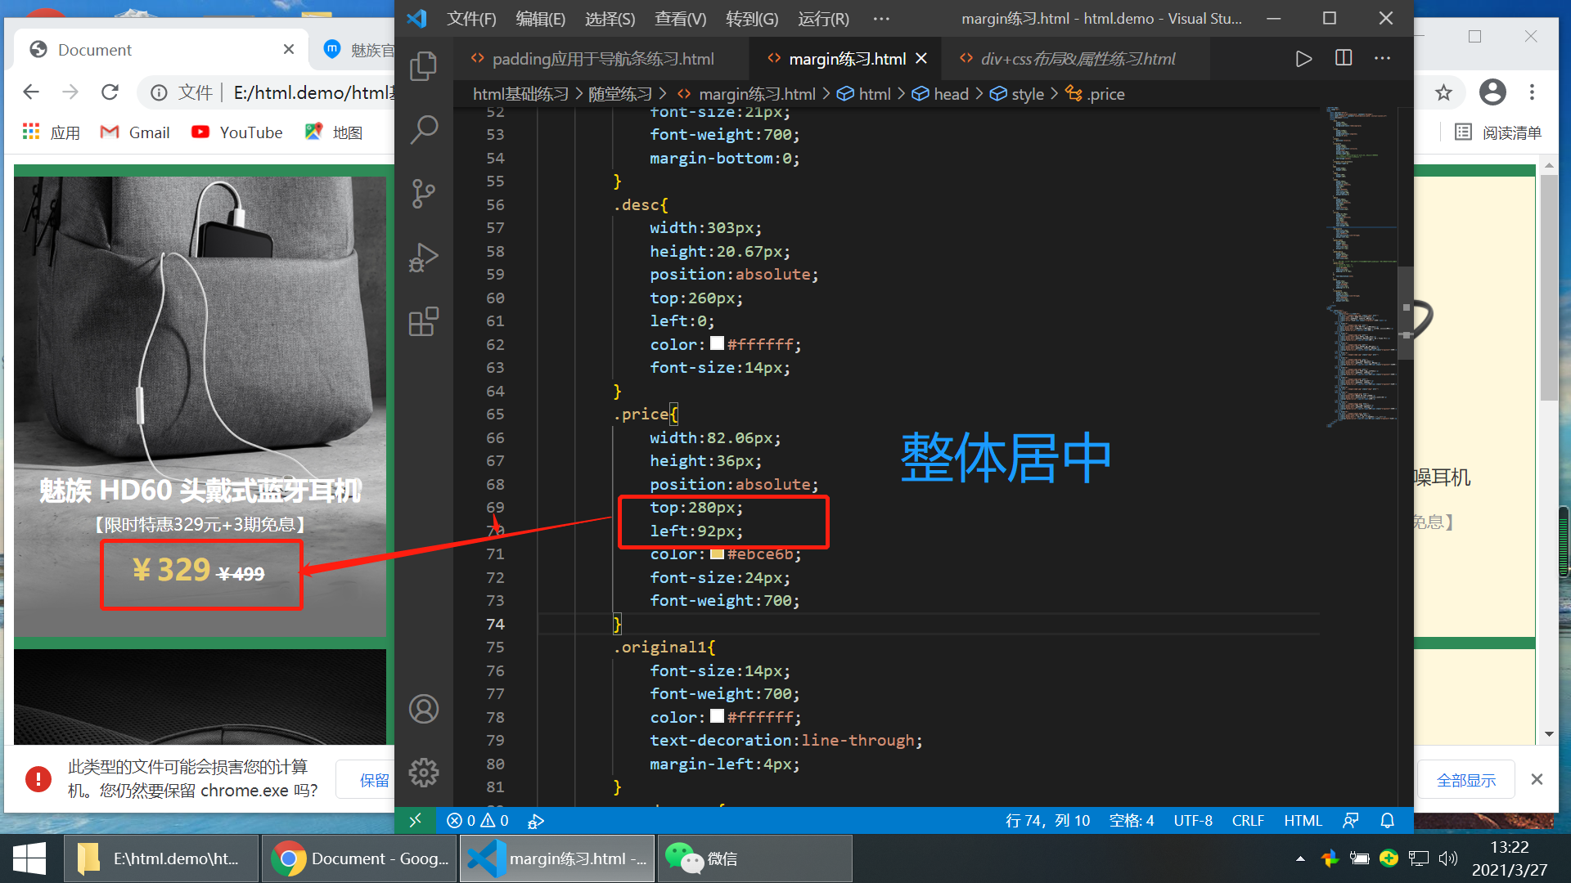The width and height of the screenshot is (1571, 883).
Task: Open the title bar overflow menu ellipsis
Action: pyautogui.click(x=881, y=18)
